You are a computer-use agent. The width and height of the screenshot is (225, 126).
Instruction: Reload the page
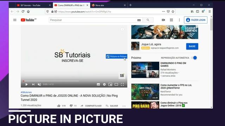click(23, 12)
